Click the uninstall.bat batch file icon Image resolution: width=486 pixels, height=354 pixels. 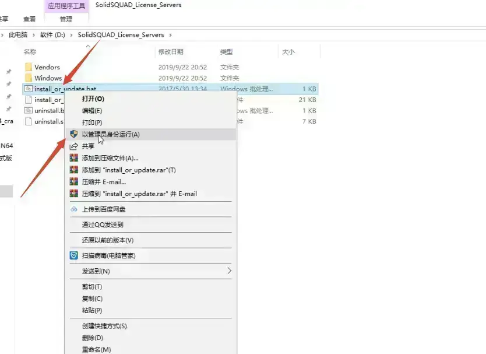(28, 110)
